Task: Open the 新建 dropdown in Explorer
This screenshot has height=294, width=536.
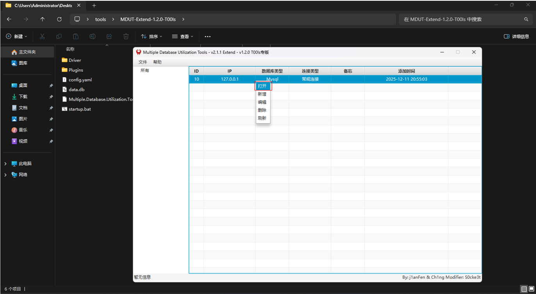Action: (x=17, y=36)
